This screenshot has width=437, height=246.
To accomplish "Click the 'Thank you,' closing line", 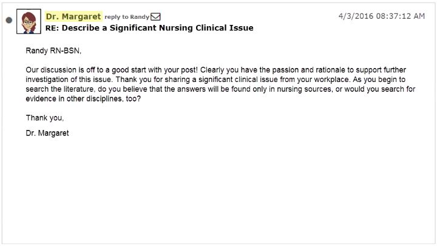I will click(45, 118).
